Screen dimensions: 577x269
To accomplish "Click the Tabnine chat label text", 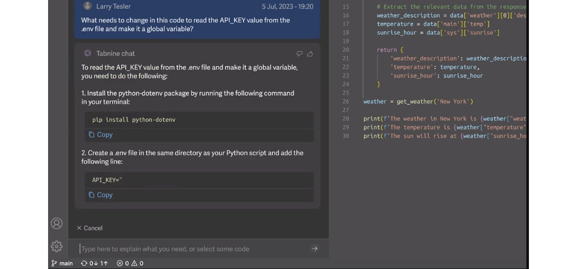I will (115, 54).
